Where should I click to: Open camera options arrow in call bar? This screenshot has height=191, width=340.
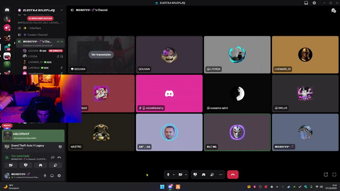(186, 175)
